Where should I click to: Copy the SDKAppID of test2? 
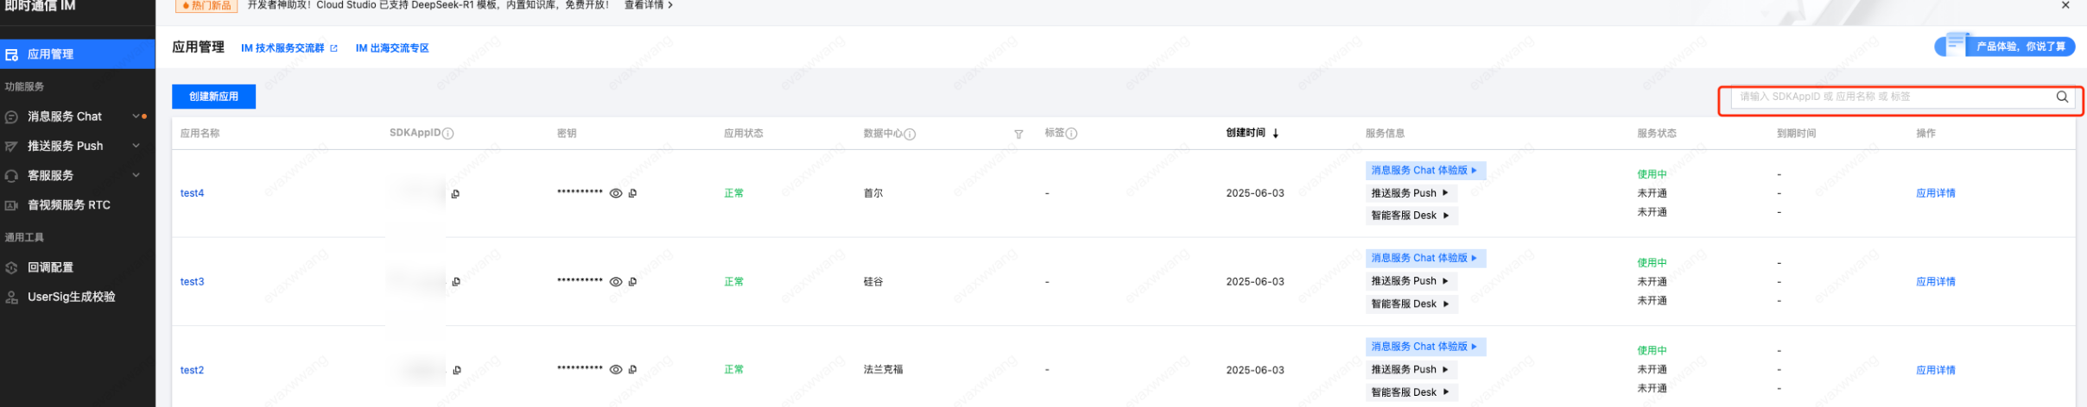point(456,371)
